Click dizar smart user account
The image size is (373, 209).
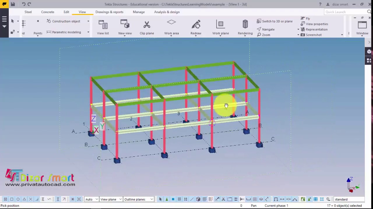tap(337, 4)
